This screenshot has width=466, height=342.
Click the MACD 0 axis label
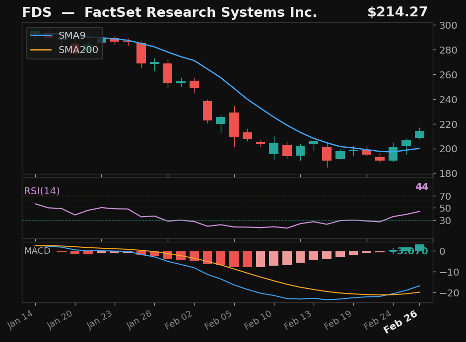pos(442,251)
